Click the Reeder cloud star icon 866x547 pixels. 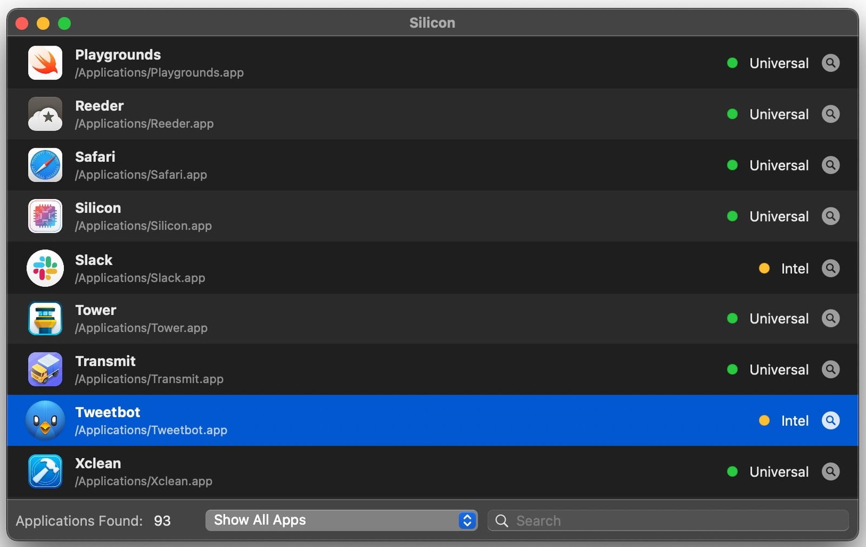pos(45,114)
